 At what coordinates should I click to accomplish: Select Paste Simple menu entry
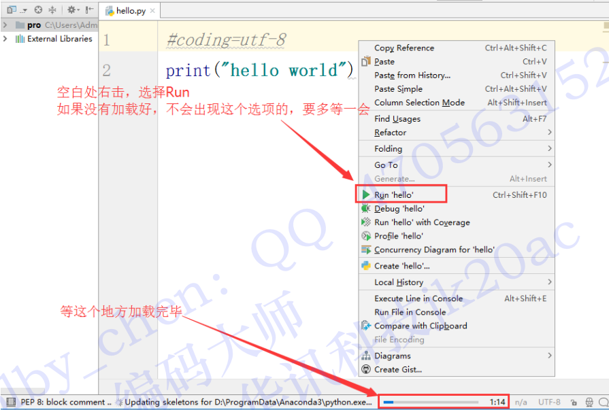(x=457, y=88)
